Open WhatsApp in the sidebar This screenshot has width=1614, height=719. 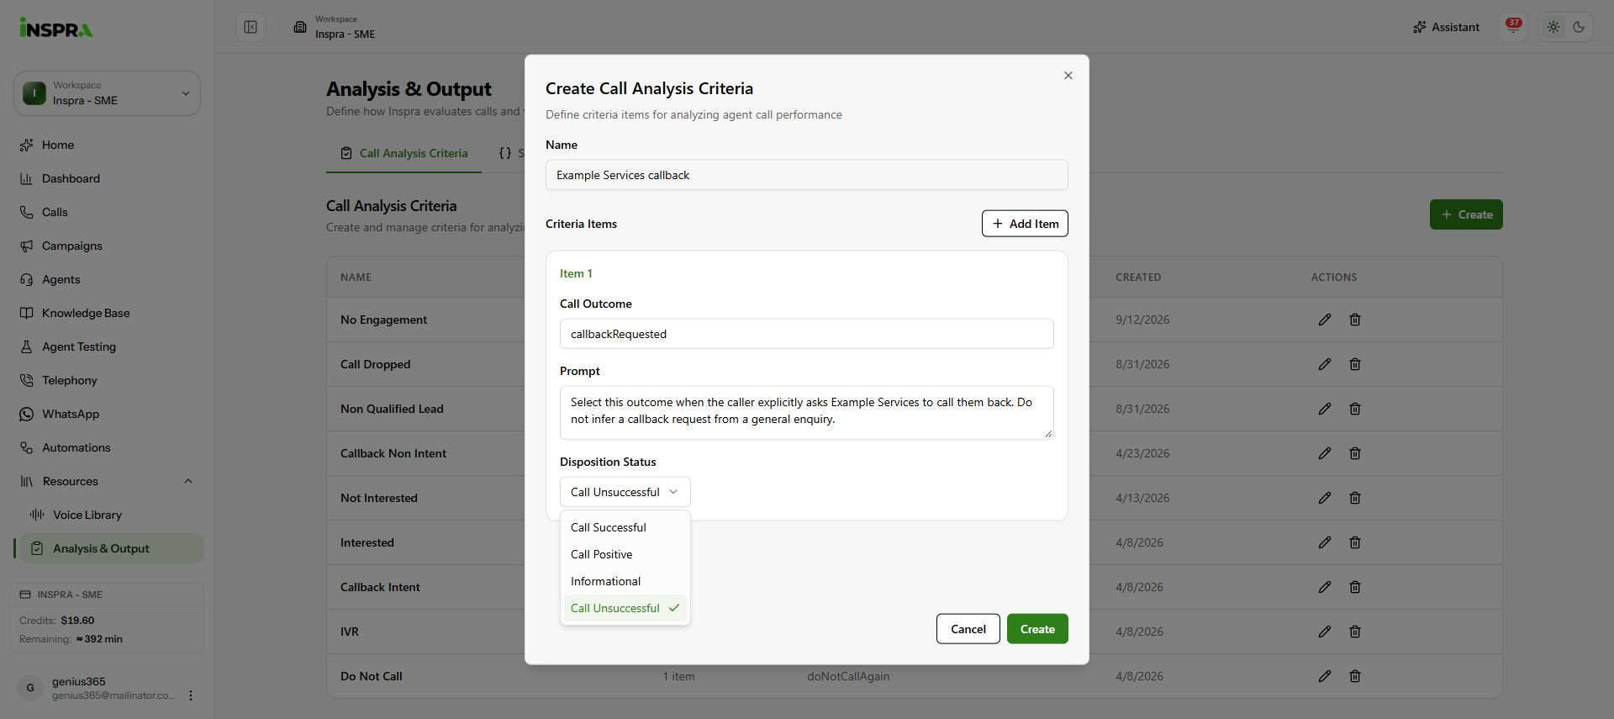tap(107, 414)
